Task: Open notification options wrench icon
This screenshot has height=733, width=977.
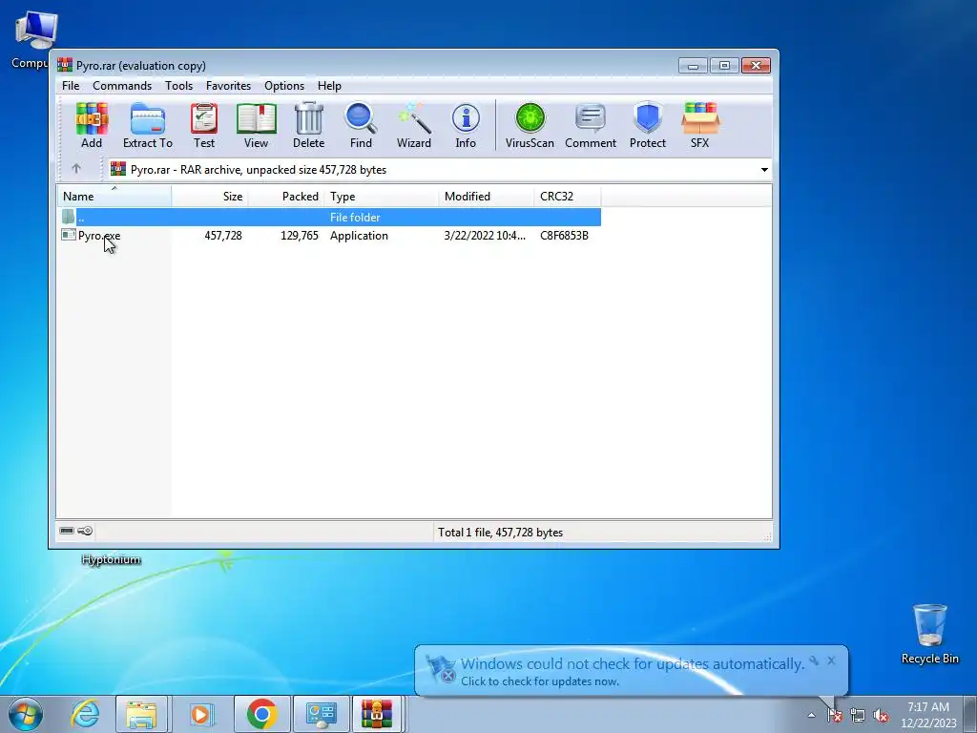Action: point(814,660)
